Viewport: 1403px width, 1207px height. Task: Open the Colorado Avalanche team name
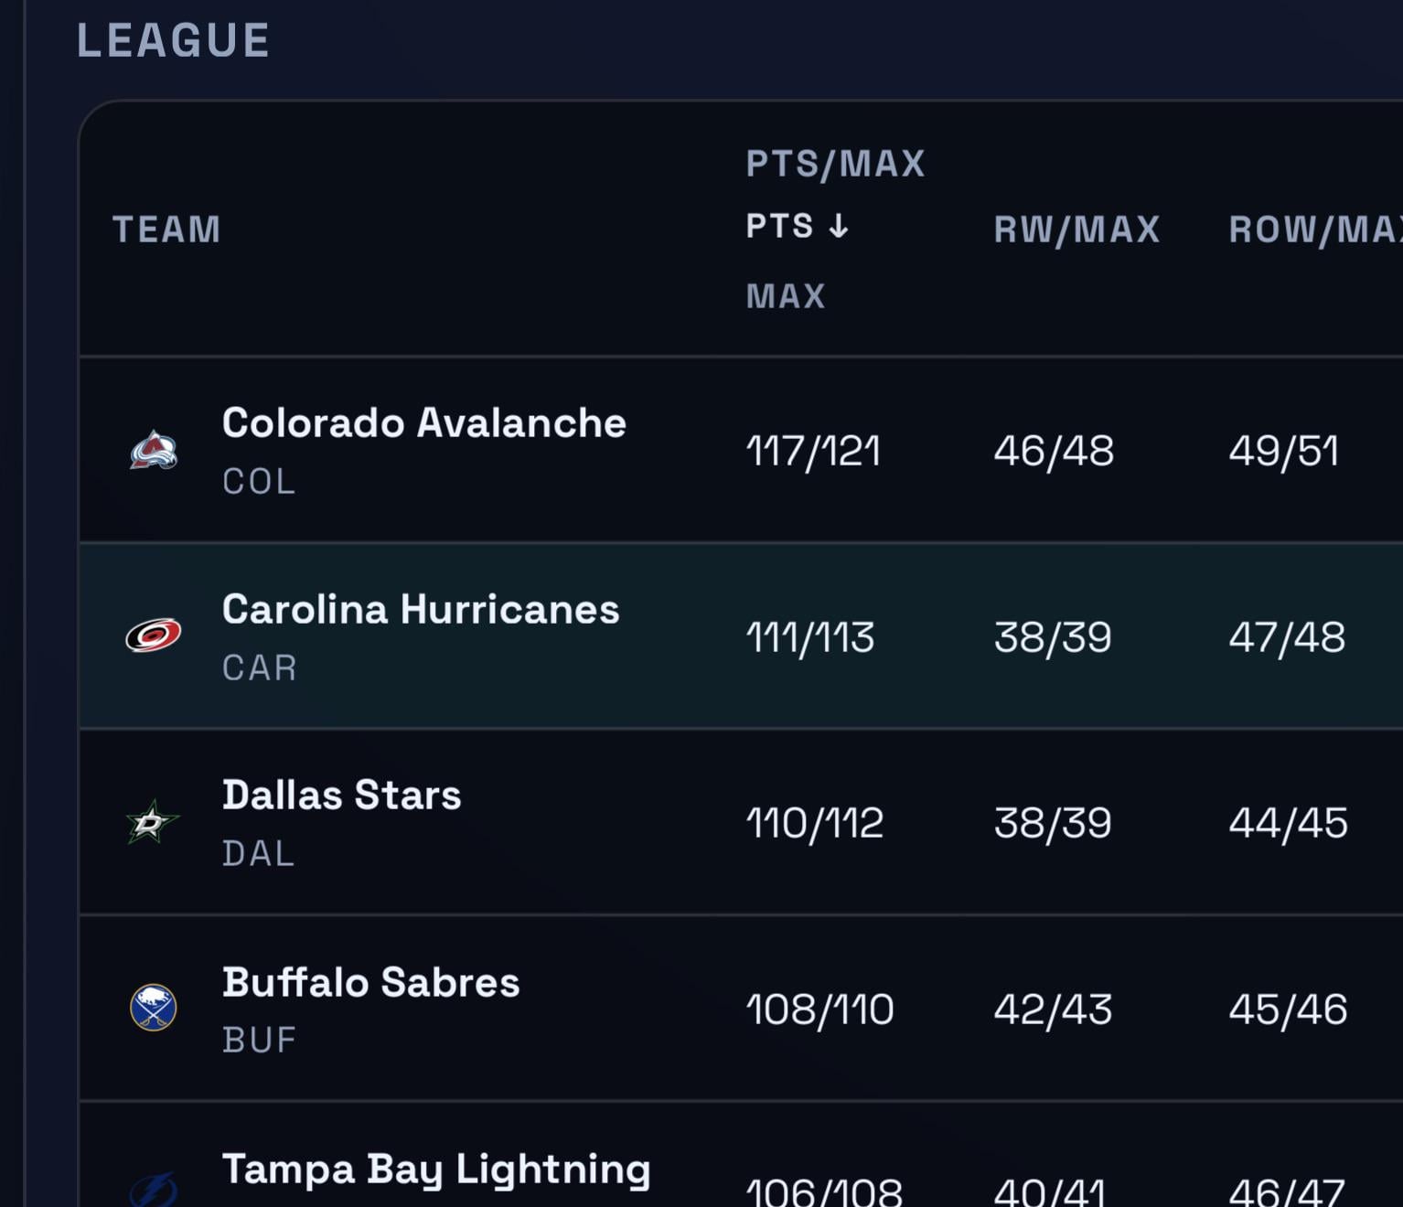(423, 423)
